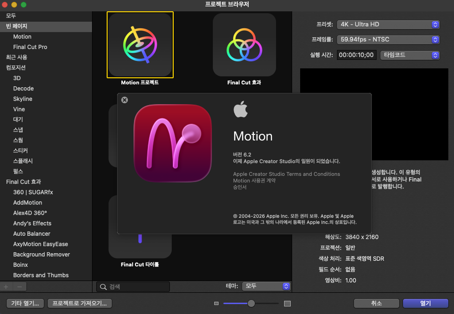This screenshot has height=314, width=454.
Task: Click the small thumbnail size icon
Action: [x=217, y=304]
